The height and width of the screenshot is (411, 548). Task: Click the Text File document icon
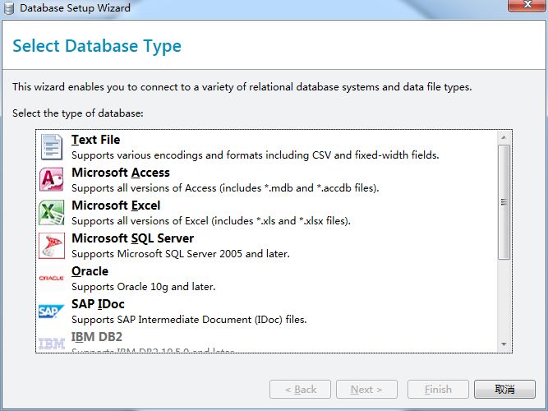click(52, 146)
